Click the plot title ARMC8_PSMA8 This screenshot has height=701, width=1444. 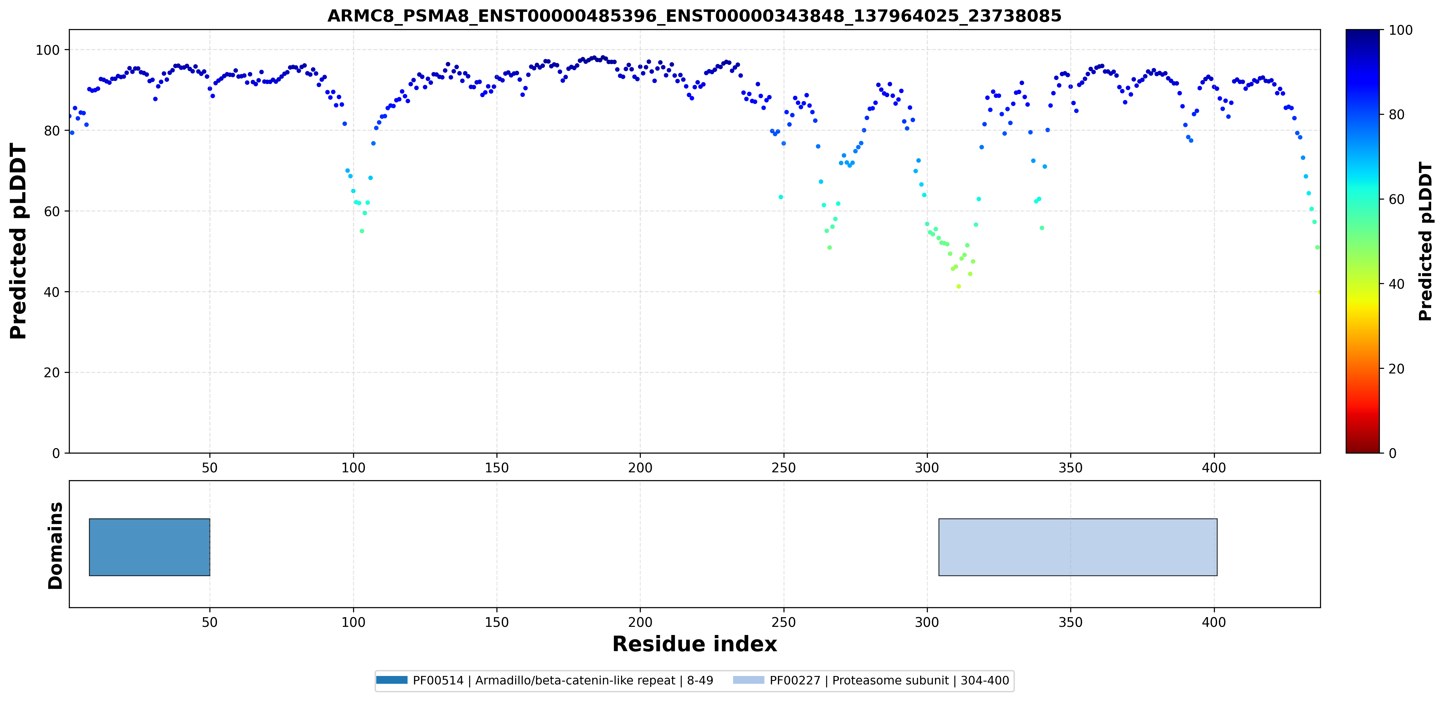tap(695, 16)
